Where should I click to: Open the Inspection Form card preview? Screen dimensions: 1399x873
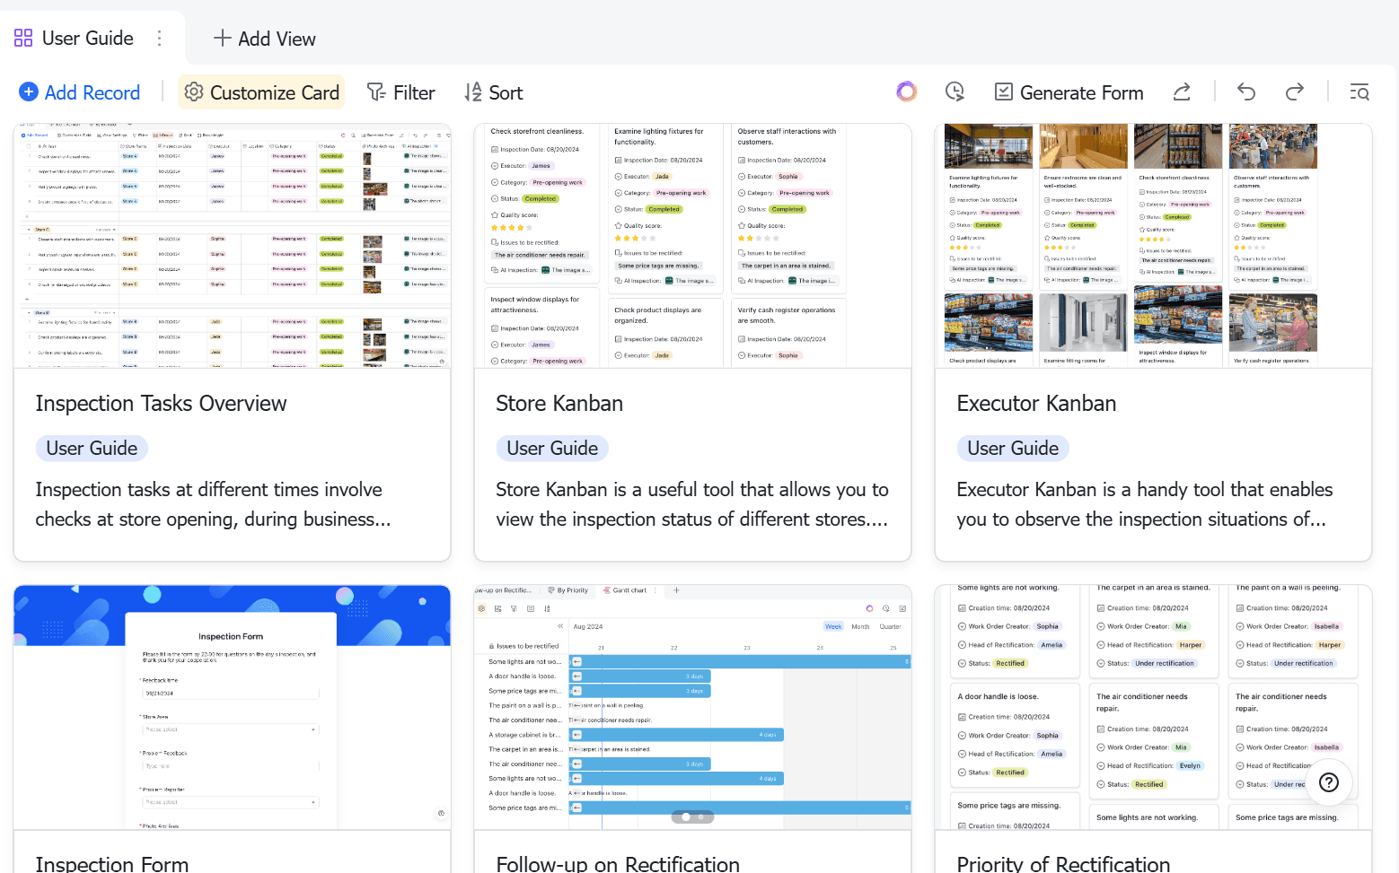point(233,707)
